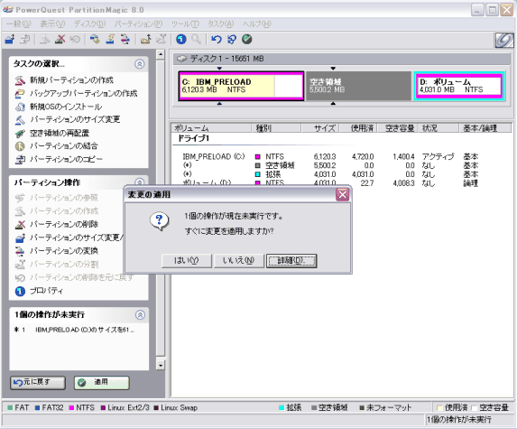
Task: Click the 元に戻す button at bottom left
Action: coord(38,383)
